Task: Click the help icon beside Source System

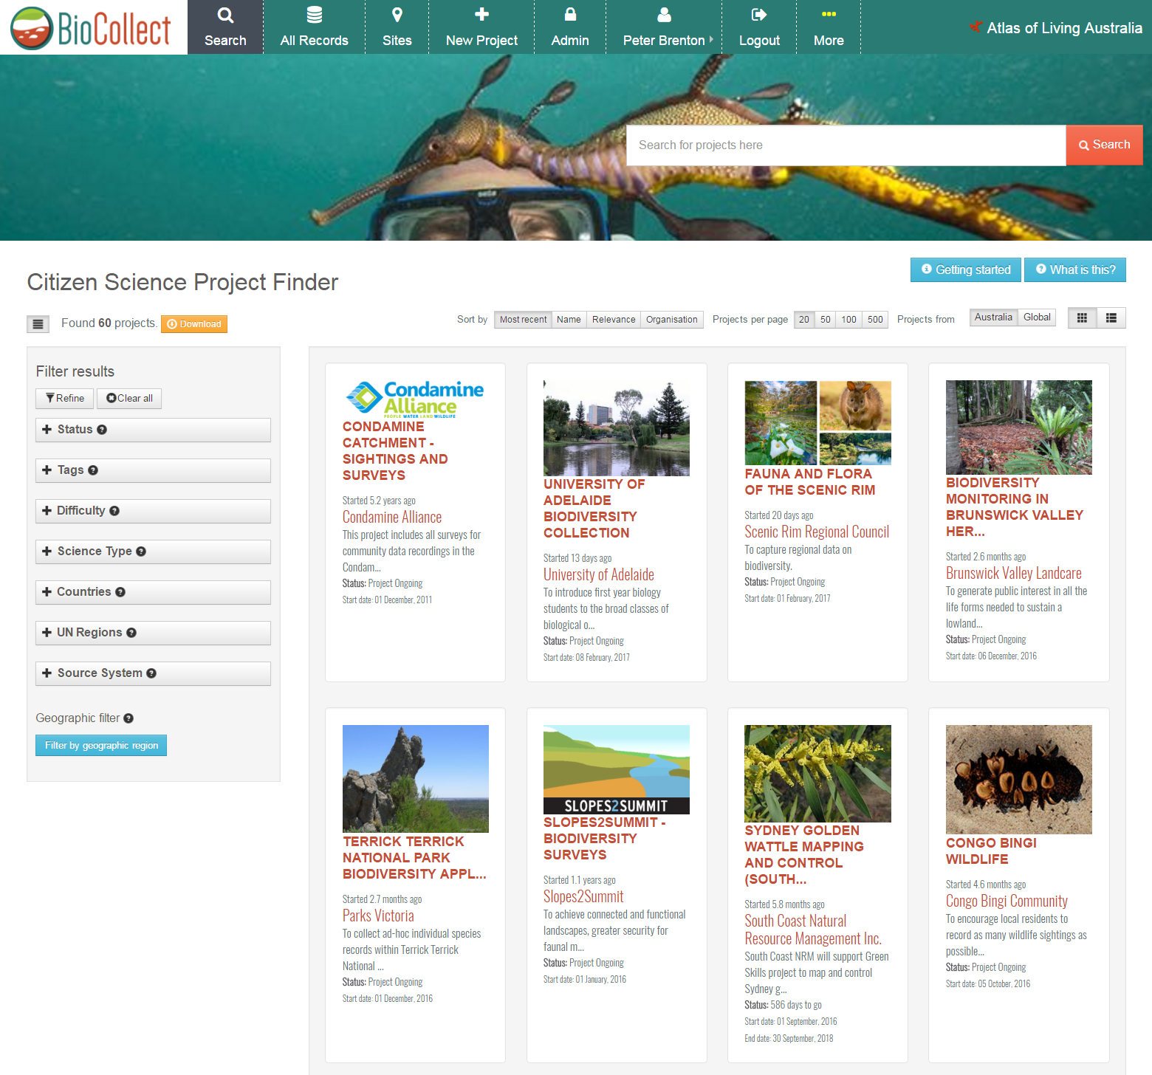Action: coord(151,673)
